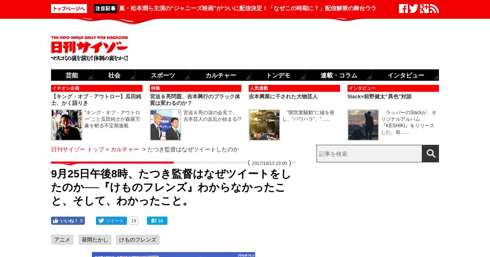490x257 pixels.
Task: Open the キング・オブ・アウトロー 瓜田純士 article title
Action: pos(96,100)
